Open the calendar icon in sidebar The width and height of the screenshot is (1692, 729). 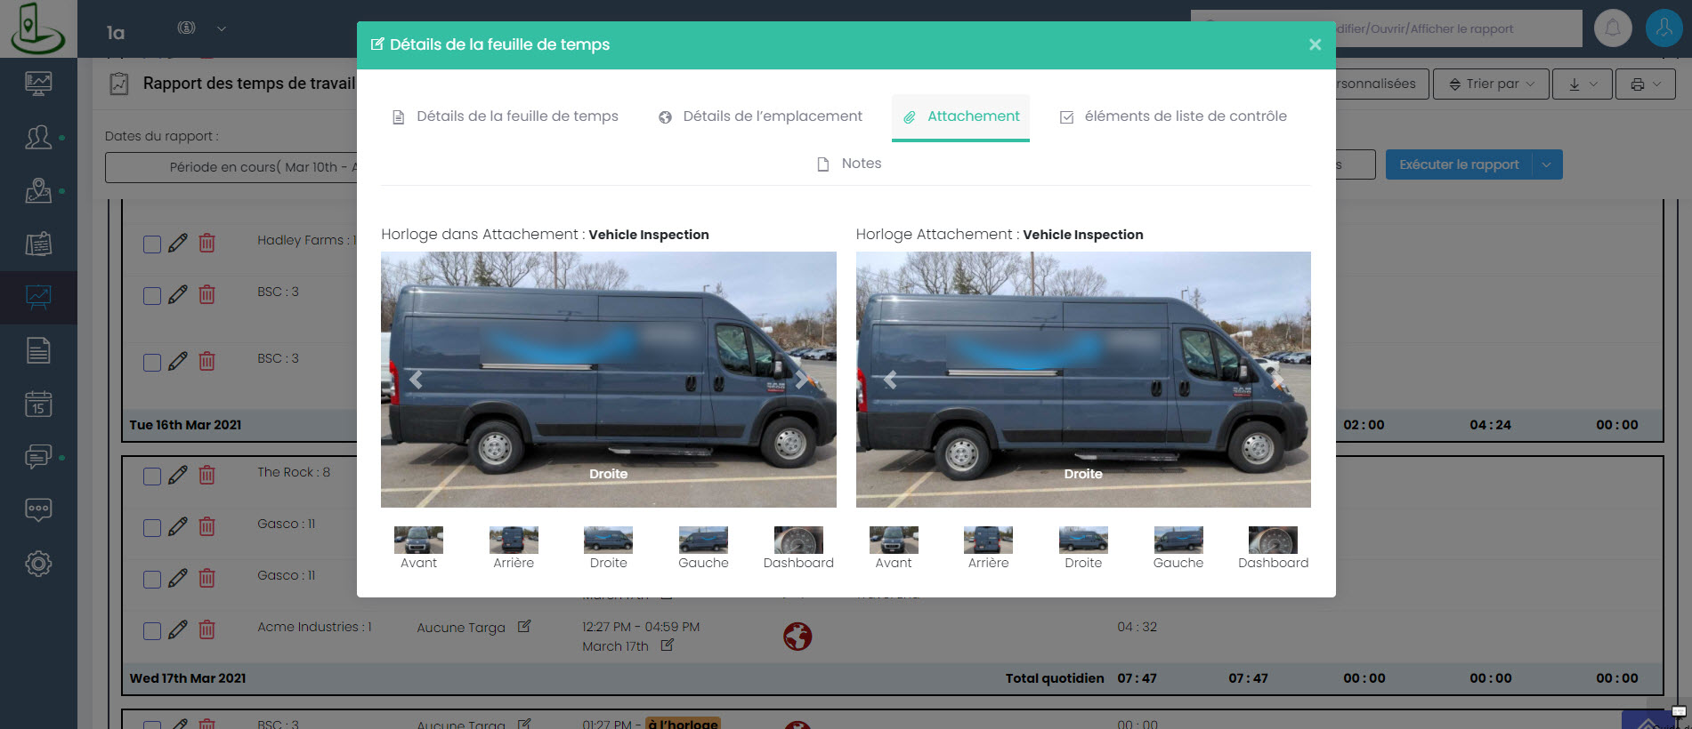(x=38, y=404)
